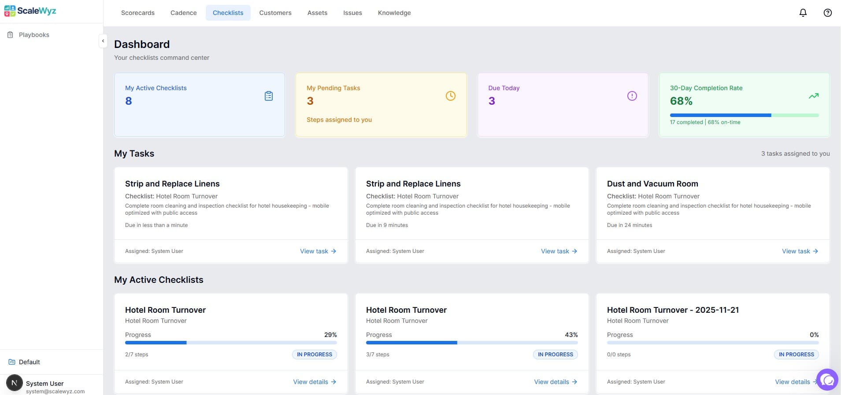Click the Default workspace icon

(x=12, y=362)
